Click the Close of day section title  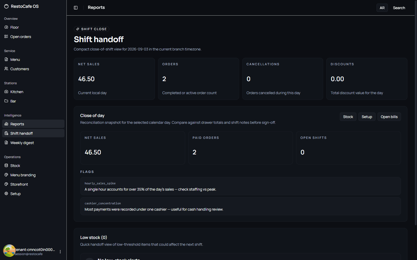(x=92, y=115)
